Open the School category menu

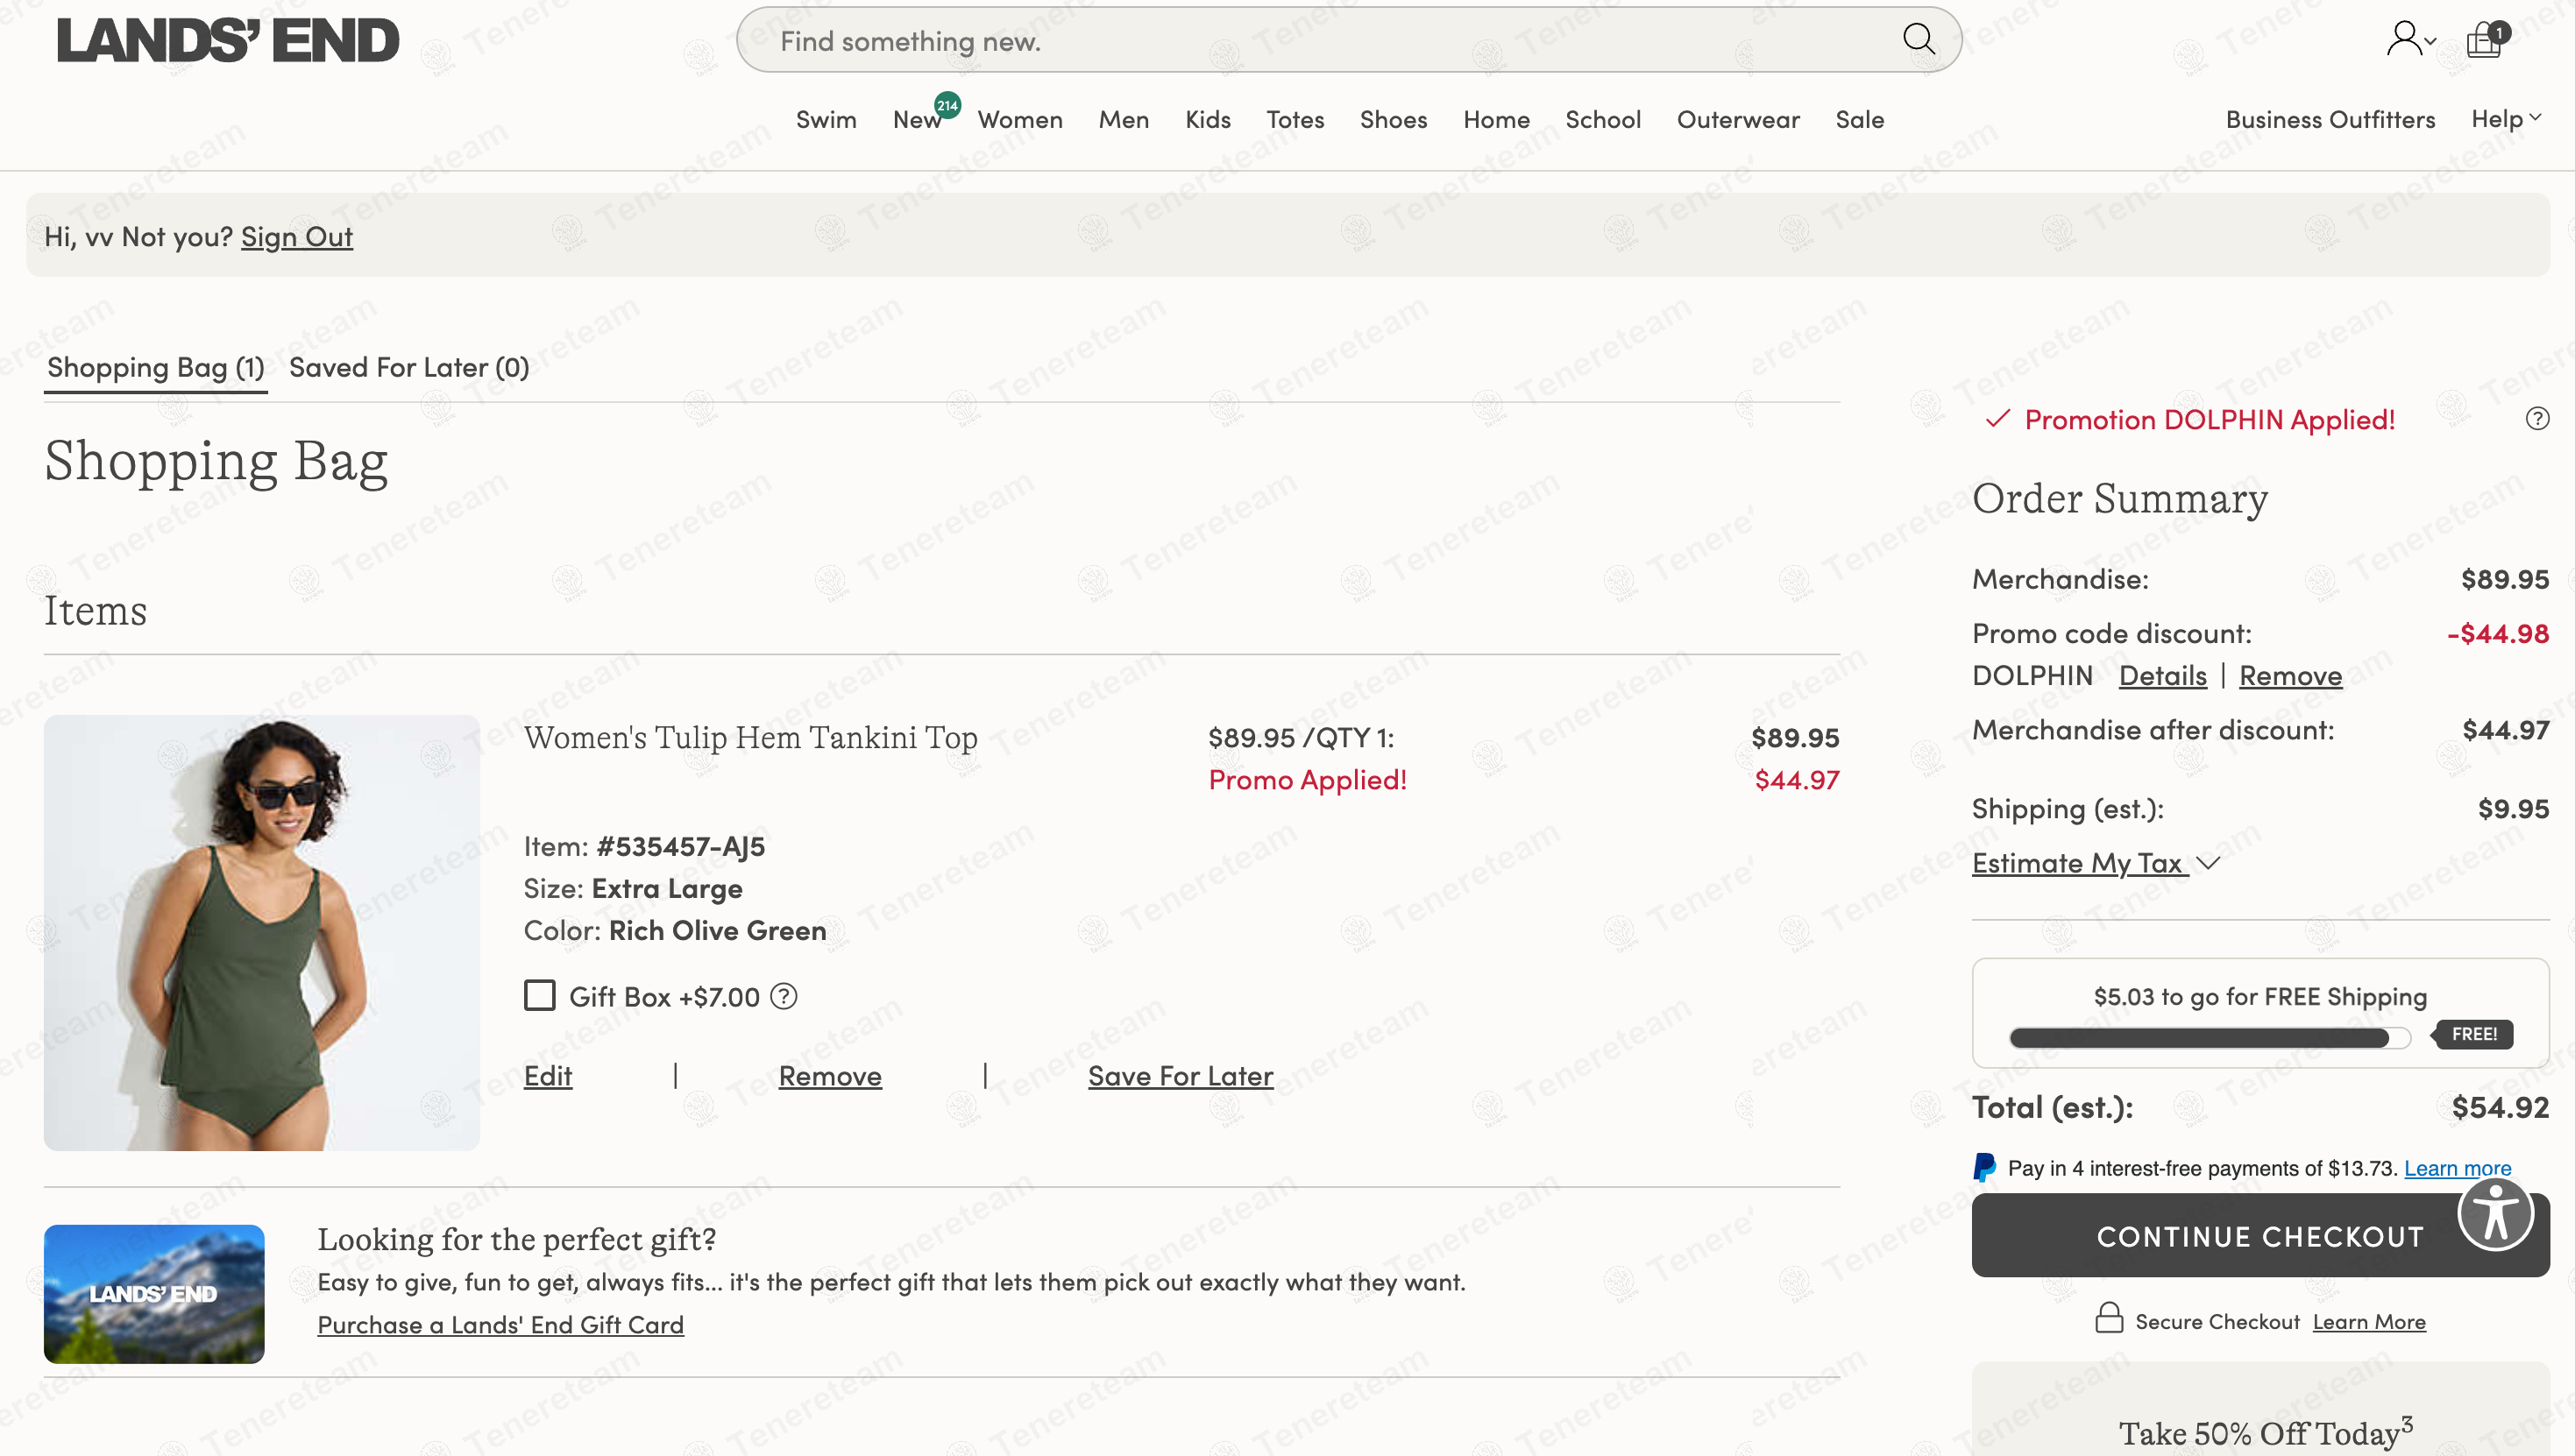tap(1603, 120)
